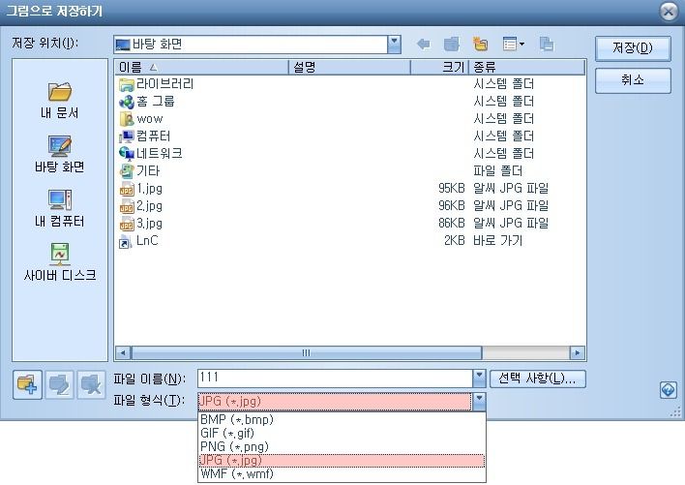Open 내 컴퓨터 in the sidebar
685x485 pixels.
(x=59, y=208)
